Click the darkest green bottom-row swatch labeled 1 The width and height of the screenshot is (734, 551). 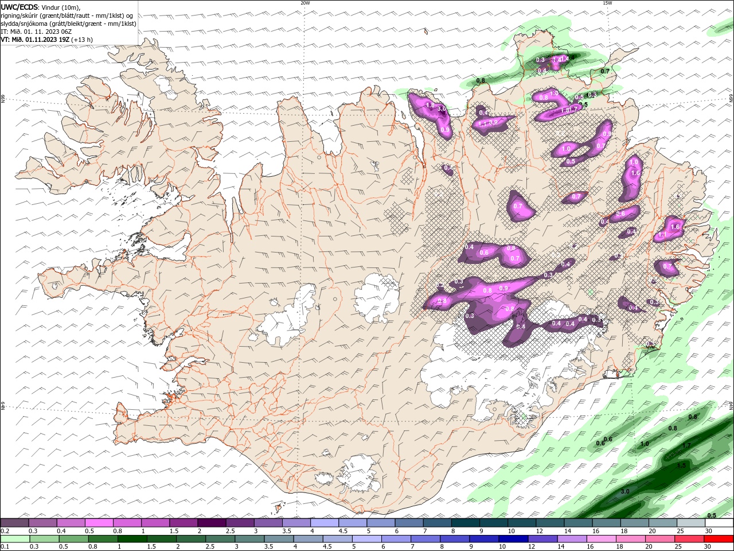coord(132,539)
